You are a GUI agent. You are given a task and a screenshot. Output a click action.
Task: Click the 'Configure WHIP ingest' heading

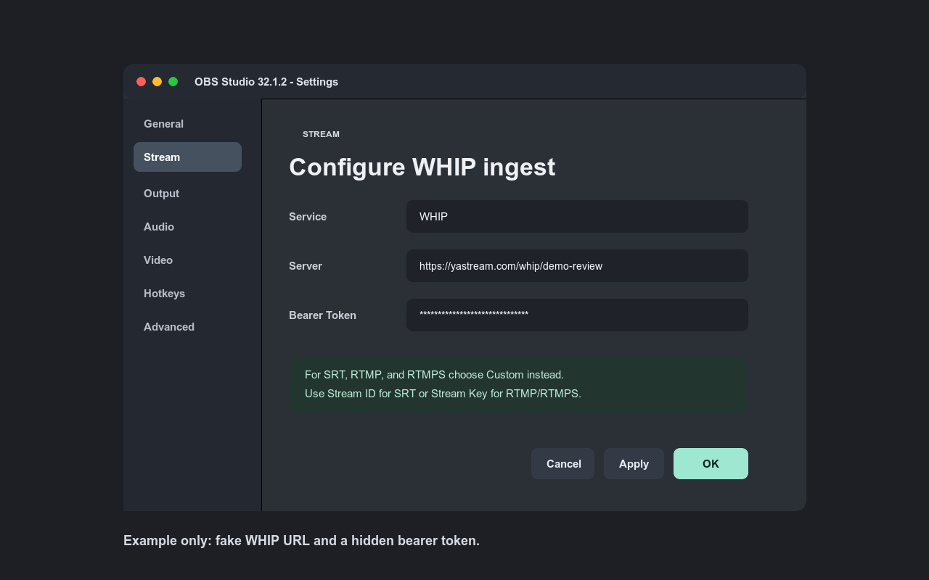pyautogui.click(x=422, y=167)
